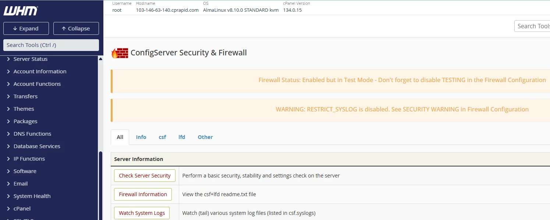This screenshot has height=220, width=550.
Task: Click the ConfigServer Security & Firewall heading
Action: click(189, 53)
